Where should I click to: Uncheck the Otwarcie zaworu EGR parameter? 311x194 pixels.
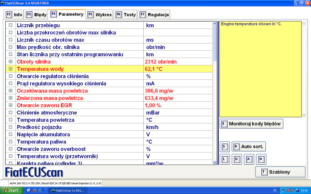click(x=11, y=105)
